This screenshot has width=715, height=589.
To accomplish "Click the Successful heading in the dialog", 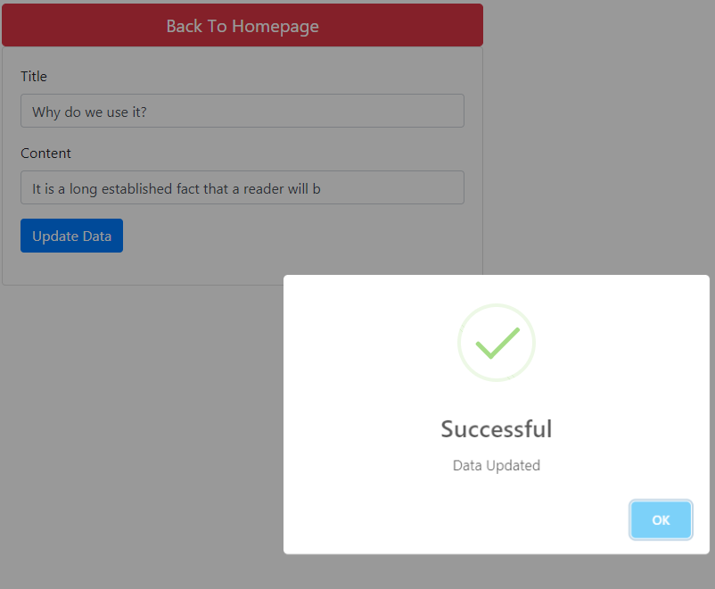I will [496, 429].
